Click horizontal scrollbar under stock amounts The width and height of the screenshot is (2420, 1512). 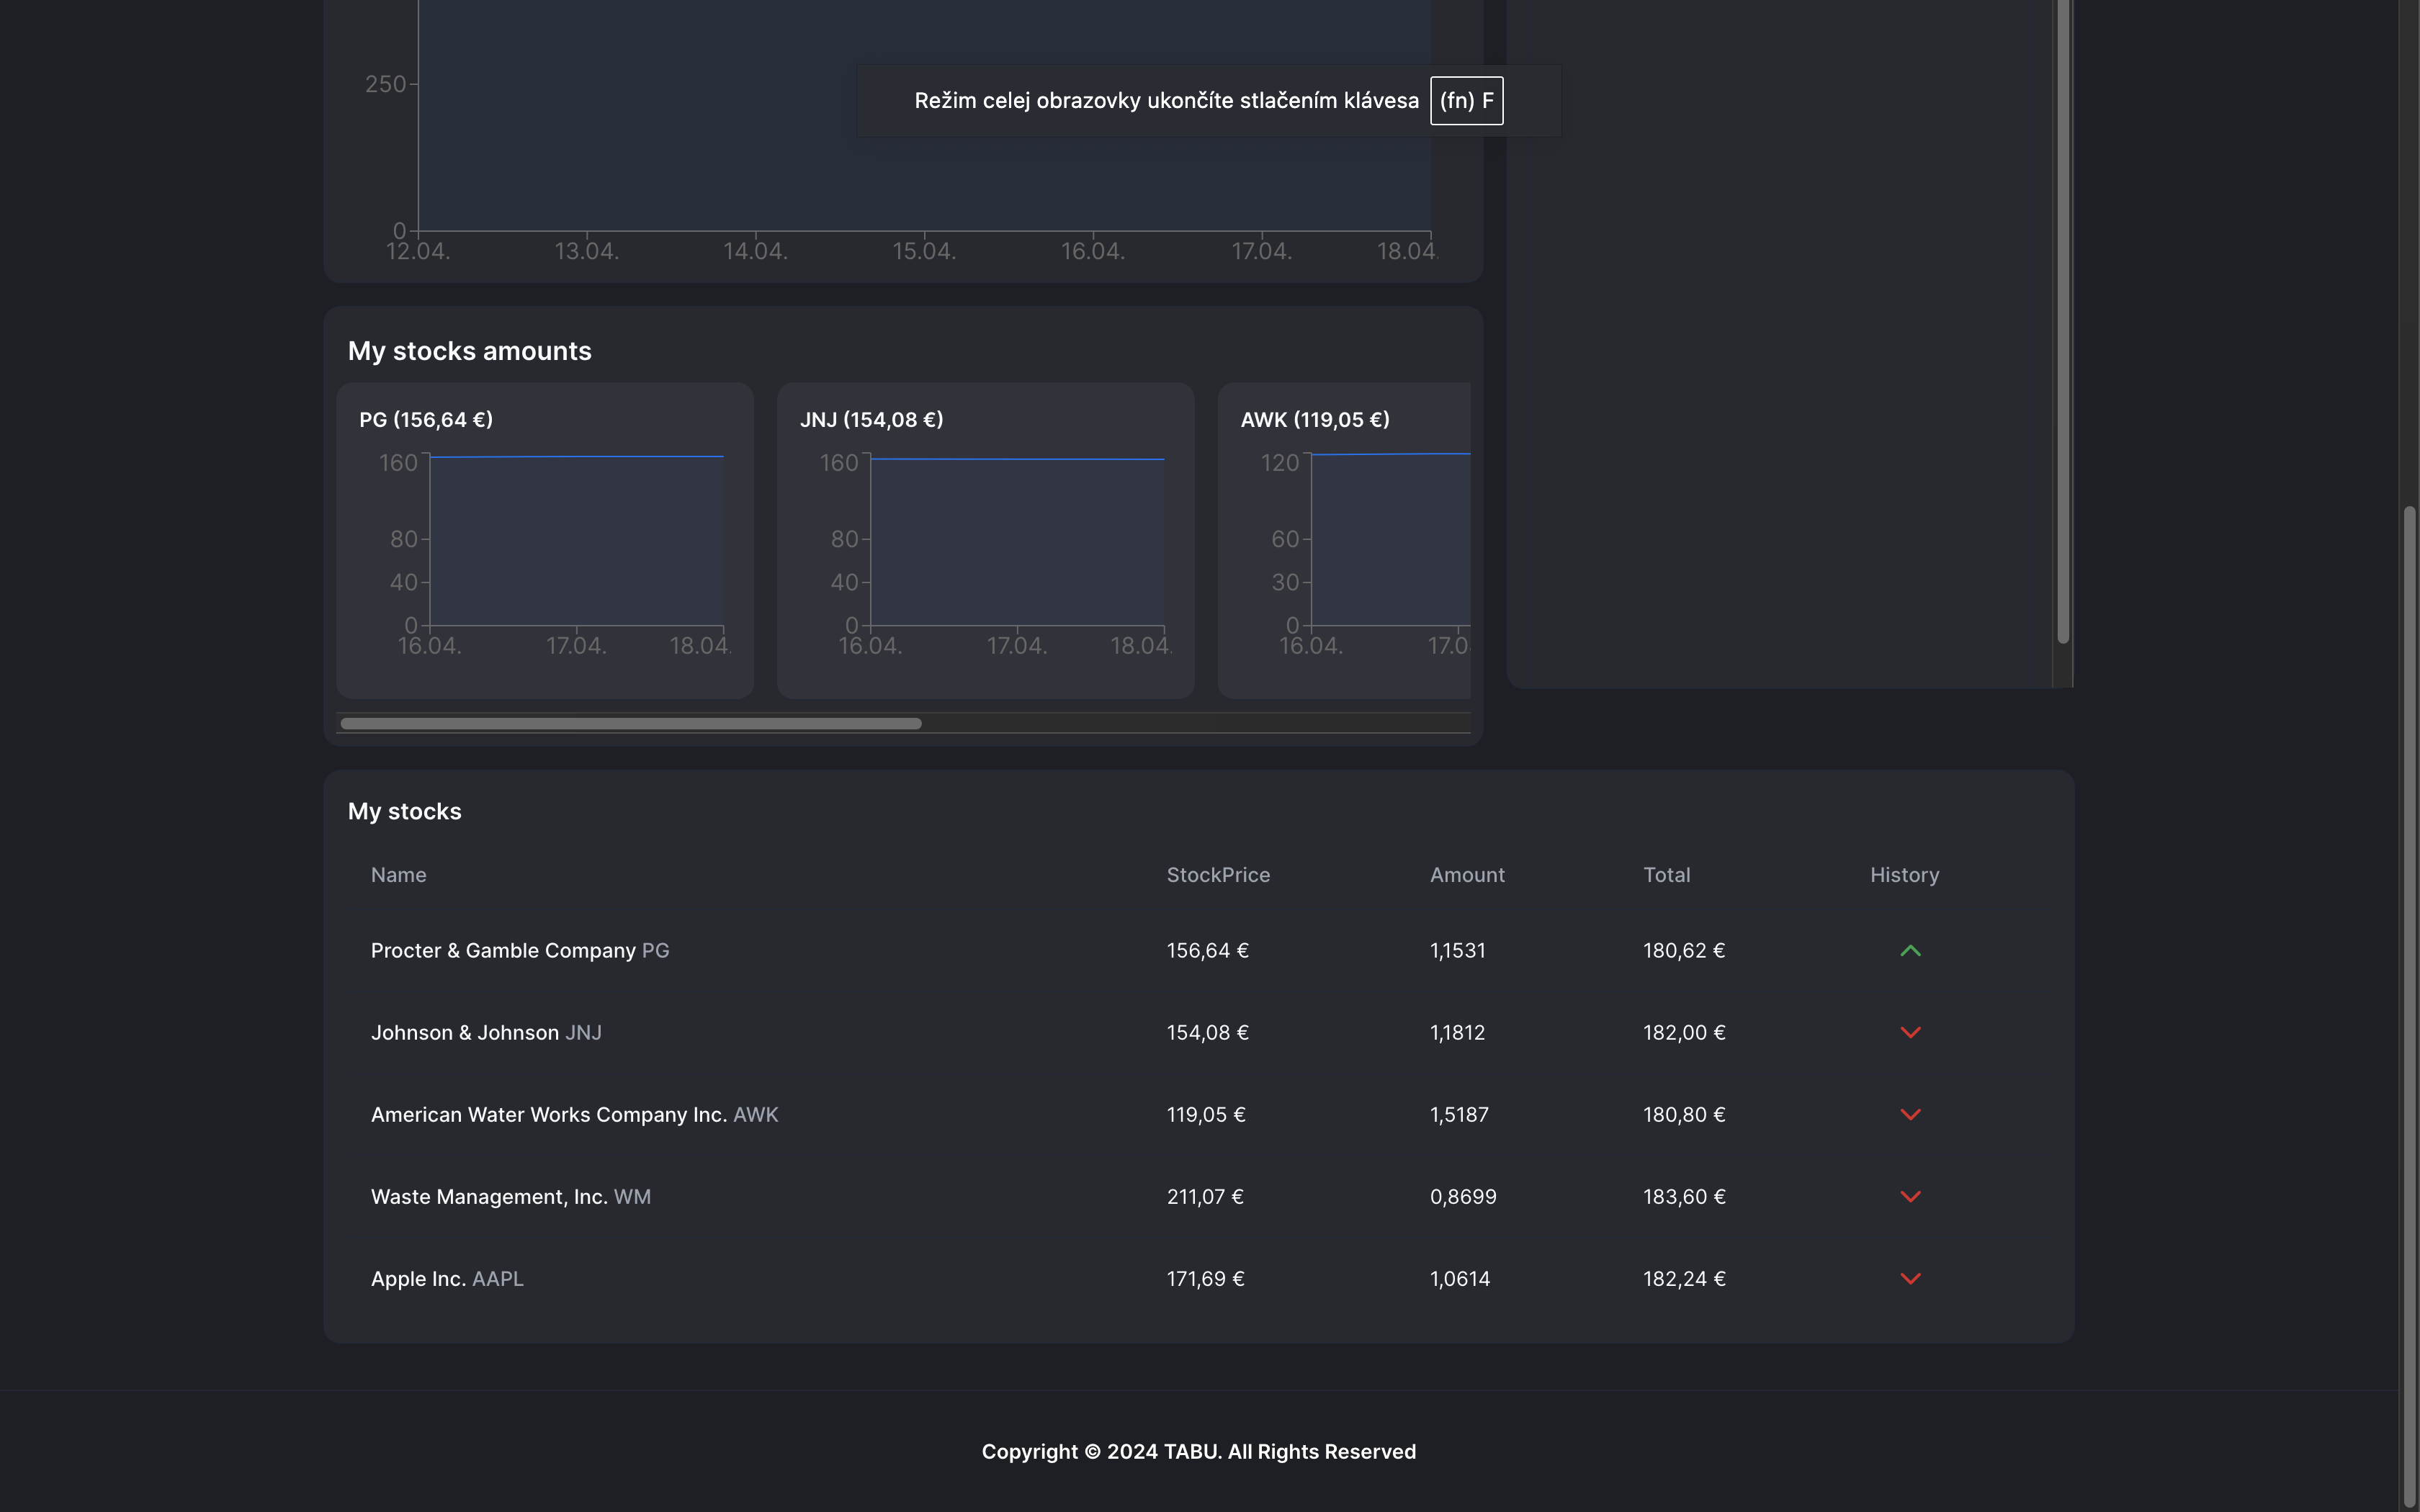pyautogui.click(x=630, y=723)
